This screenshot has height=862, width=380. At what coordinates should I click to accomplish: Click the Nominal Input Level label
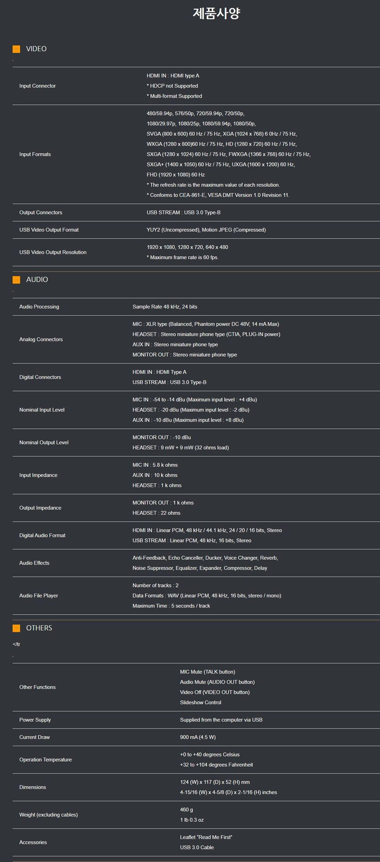tap(42, 410)
